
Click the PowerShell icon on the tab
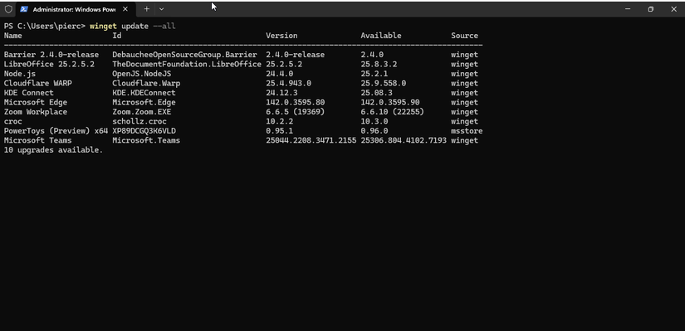(24, 9)
